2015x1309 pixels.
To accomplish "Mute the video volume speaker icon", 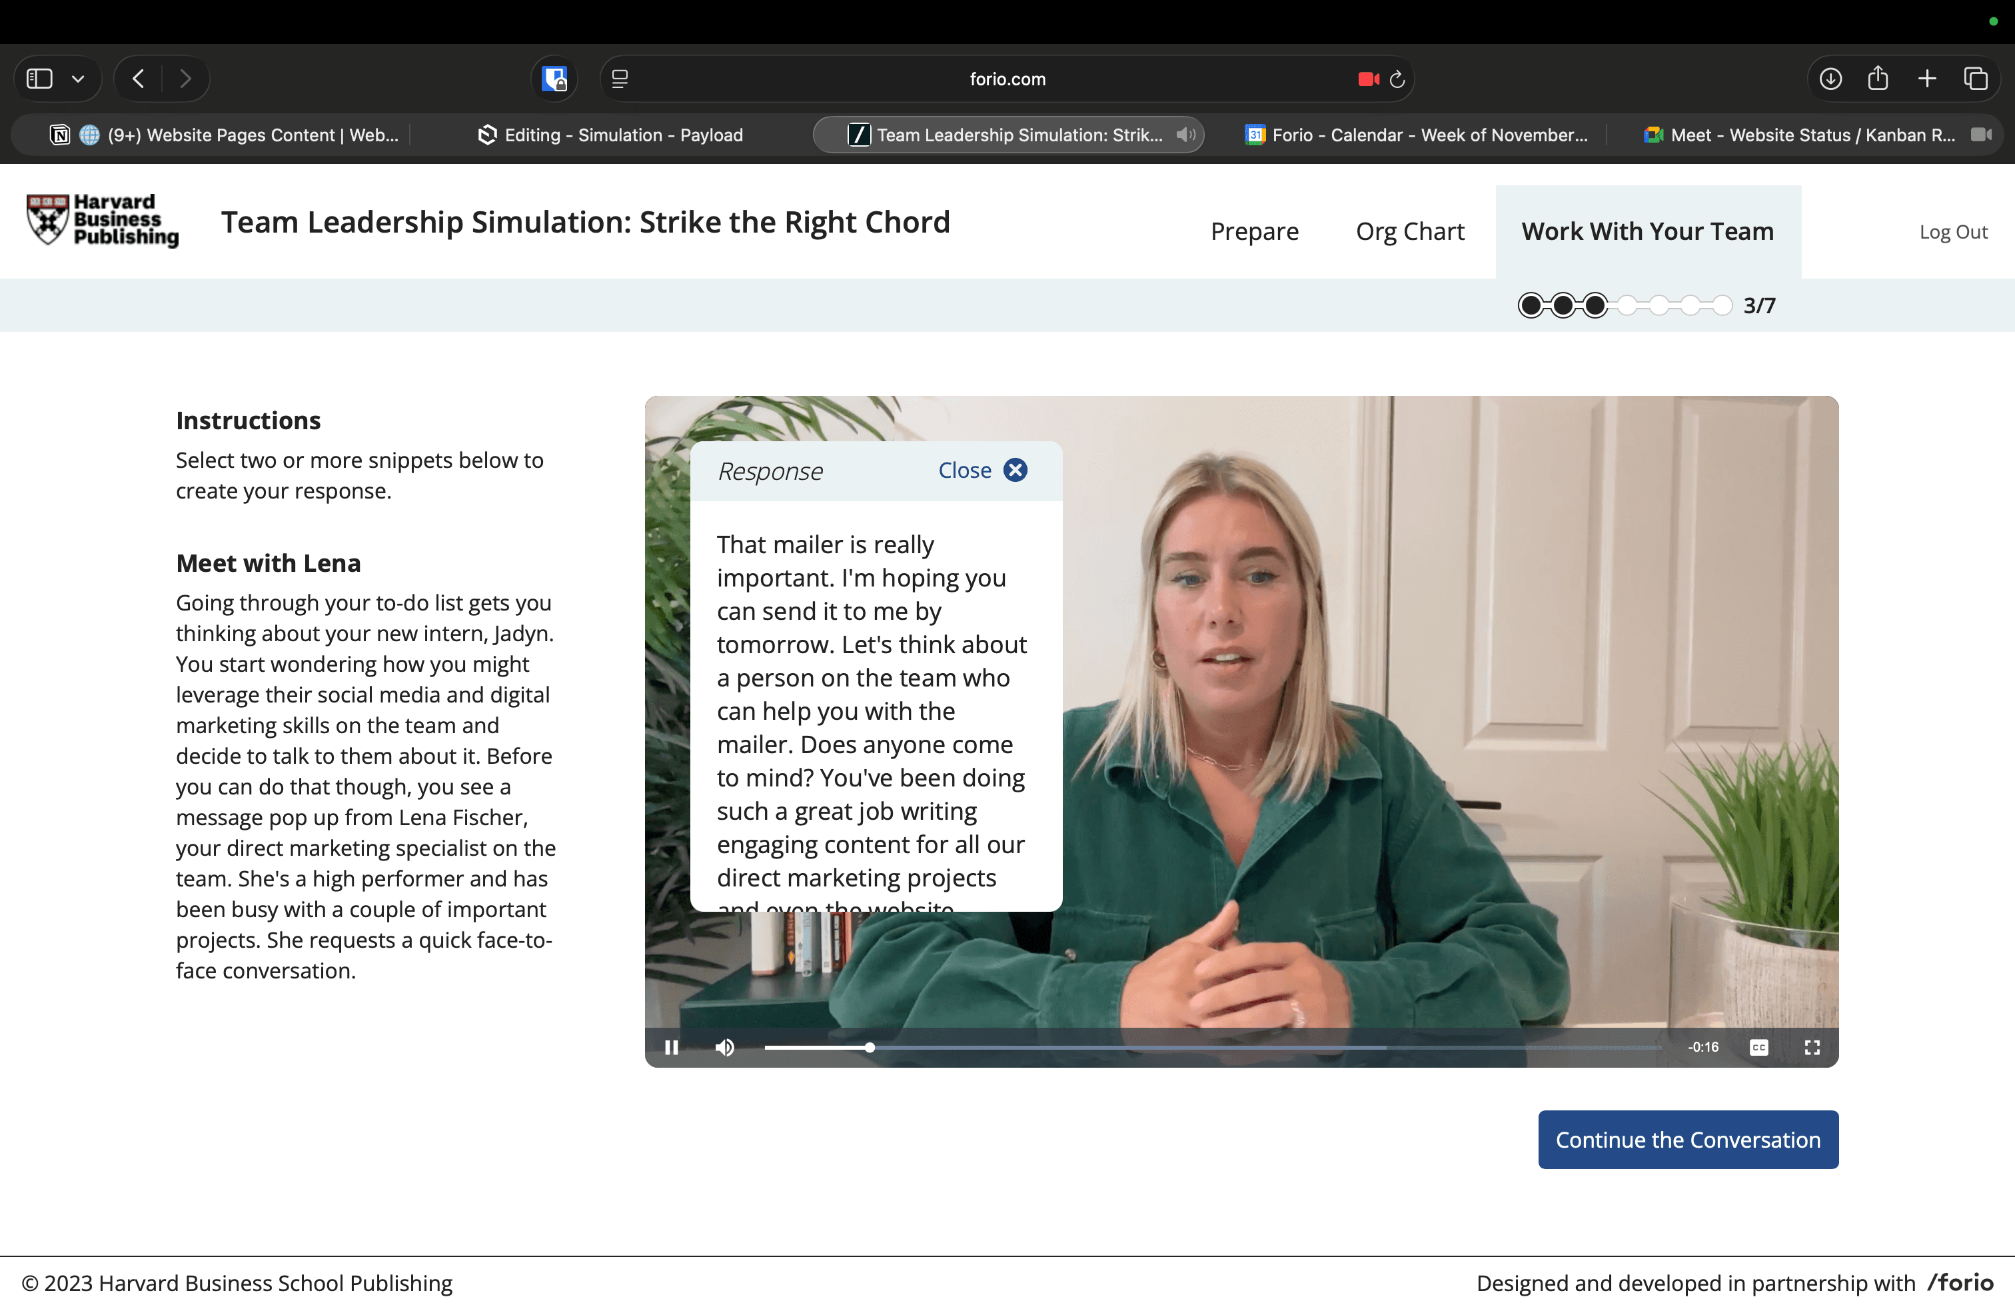I will click(x=725, y=1047).
